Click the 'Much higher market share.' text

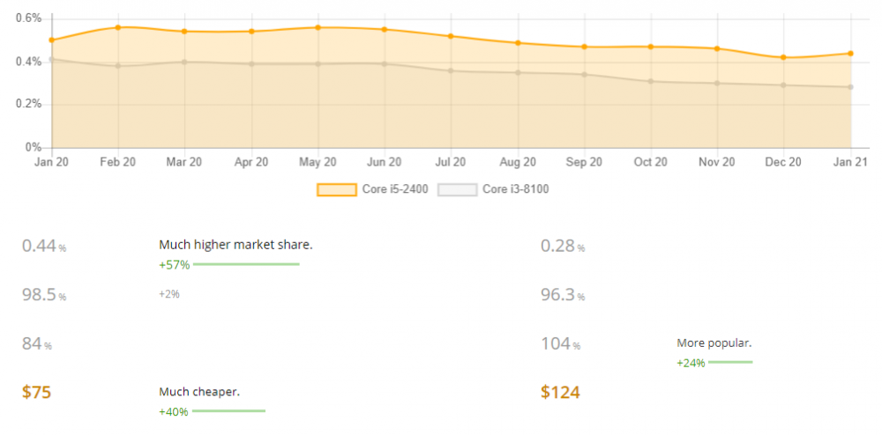pyautogui.click(x=235, y=245)
